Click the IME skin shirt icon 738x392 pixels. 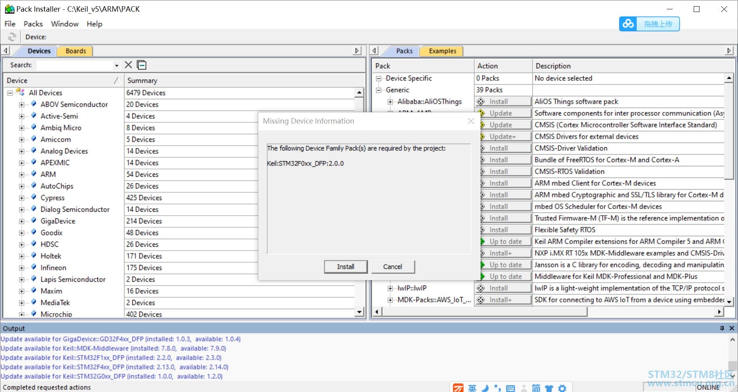(549, 388)
